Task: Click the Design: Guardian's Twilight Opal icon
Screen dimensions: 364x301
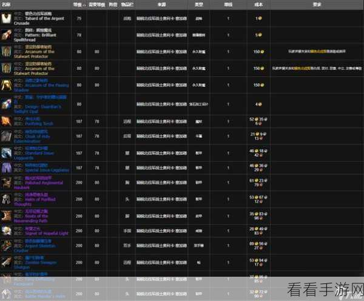Action: point(6,104)
